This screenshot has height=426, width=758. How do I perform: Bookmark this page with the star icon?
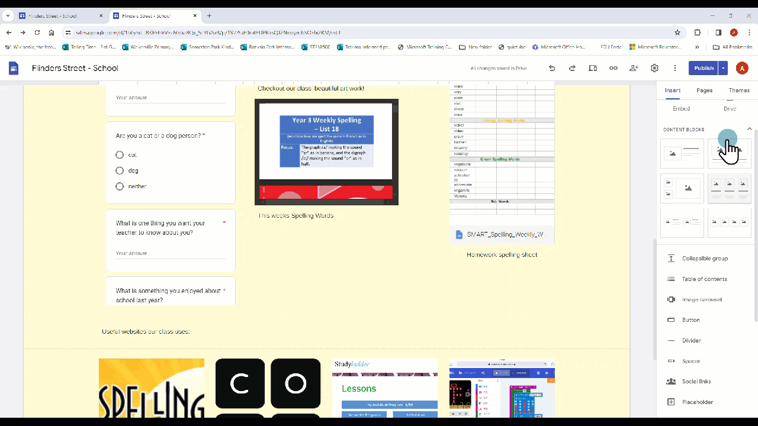pyautogui.click(x=677, y=33)
